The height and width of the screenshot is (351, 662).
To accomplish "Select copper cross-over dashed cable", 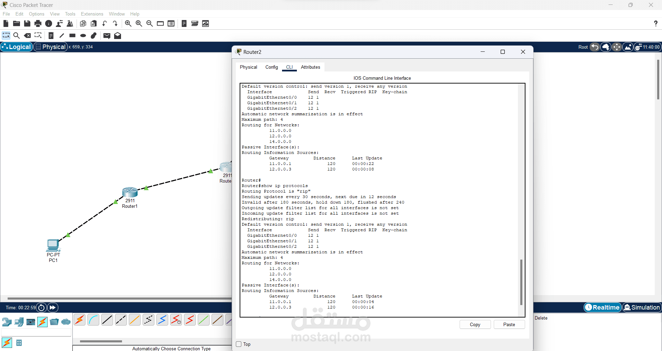I will (121, 320).
